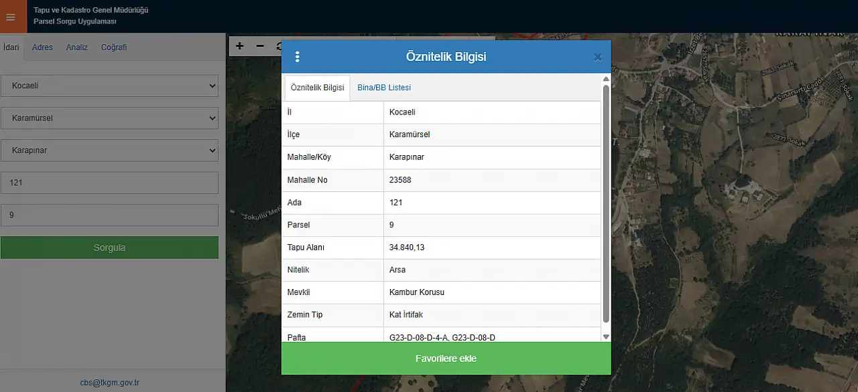Viewport: 858px width, 392px height.
Task: Open the three-dot menu in Öznitelik Bilgisi
Action: (298, 57)
